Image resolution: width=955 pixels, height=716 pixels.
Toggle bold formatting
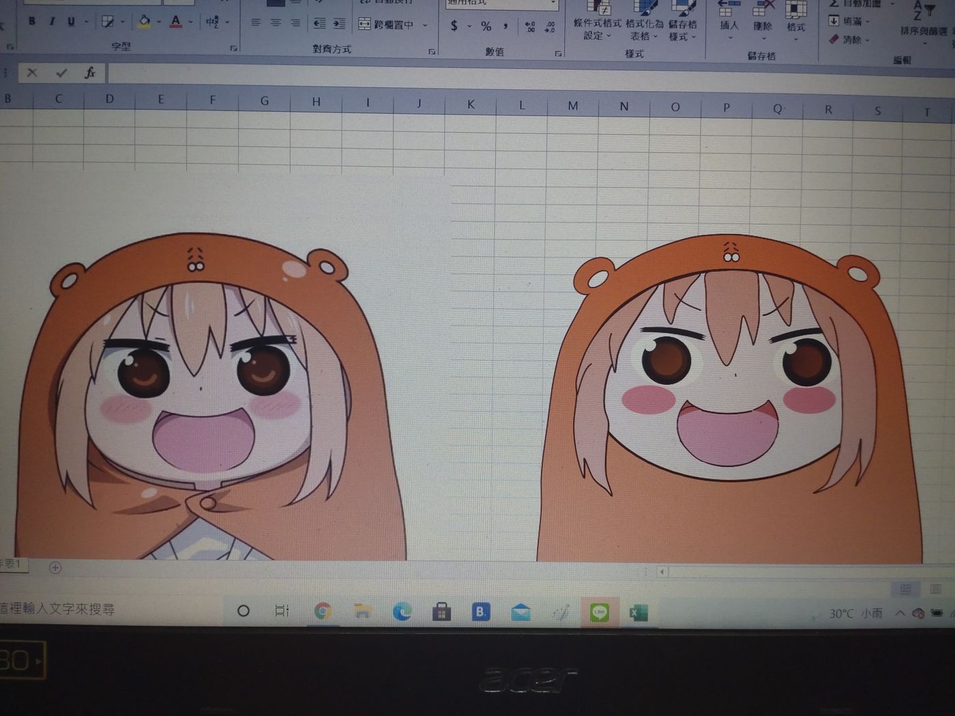point(31,21)
